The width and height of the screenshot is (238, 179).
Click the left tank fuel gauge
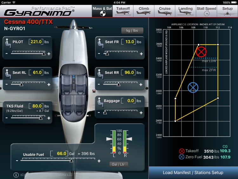pos(114,141)
